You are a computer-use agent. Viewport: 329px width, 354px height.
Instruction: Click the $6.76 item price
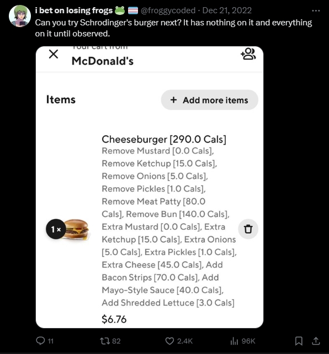(114, 319)
